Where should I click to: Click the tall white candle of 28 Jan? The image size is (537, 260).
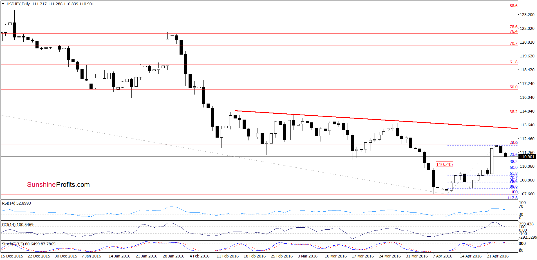pos(167,52)
